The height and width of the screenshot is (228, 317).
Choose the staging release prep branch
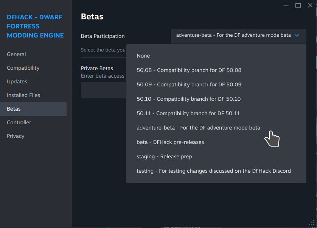tap(164, 156)
